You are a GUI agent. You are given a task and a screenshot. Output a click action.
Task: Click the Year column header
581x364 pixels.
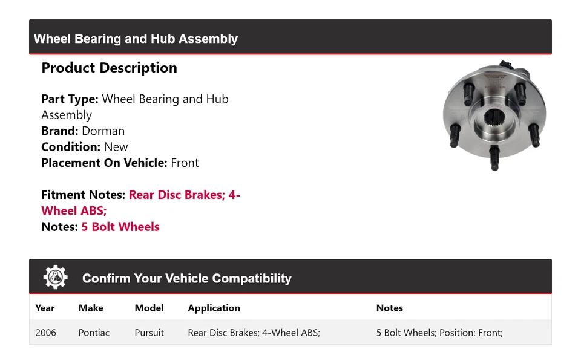(x=45, y=308)
